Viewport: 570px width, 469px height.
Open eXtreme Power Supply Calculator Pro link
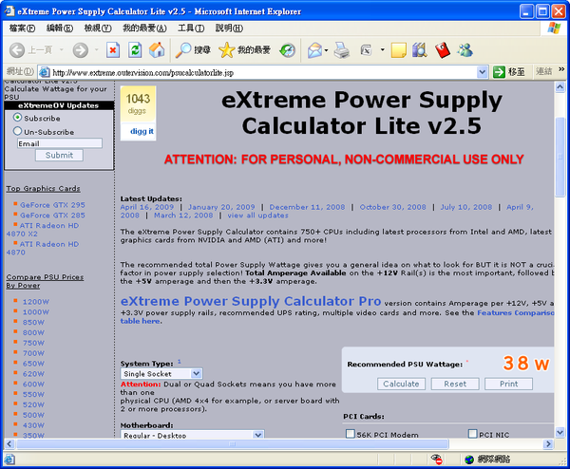(x=251, y=301)
